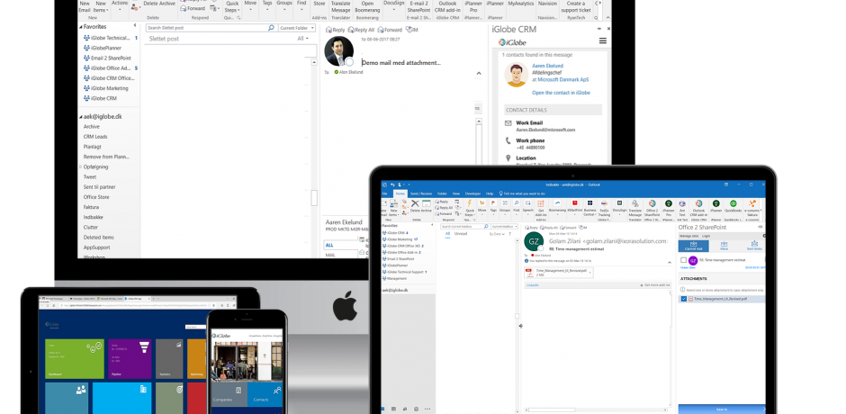
Task: Open the iGlobe CRM pane hamburger menu
Action: click(x=603, y=41)
